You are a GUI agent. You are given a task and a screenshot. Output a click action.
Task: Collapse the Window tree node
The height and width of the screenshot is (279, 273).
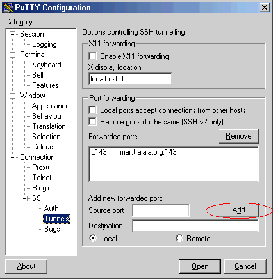coord(13,96)
